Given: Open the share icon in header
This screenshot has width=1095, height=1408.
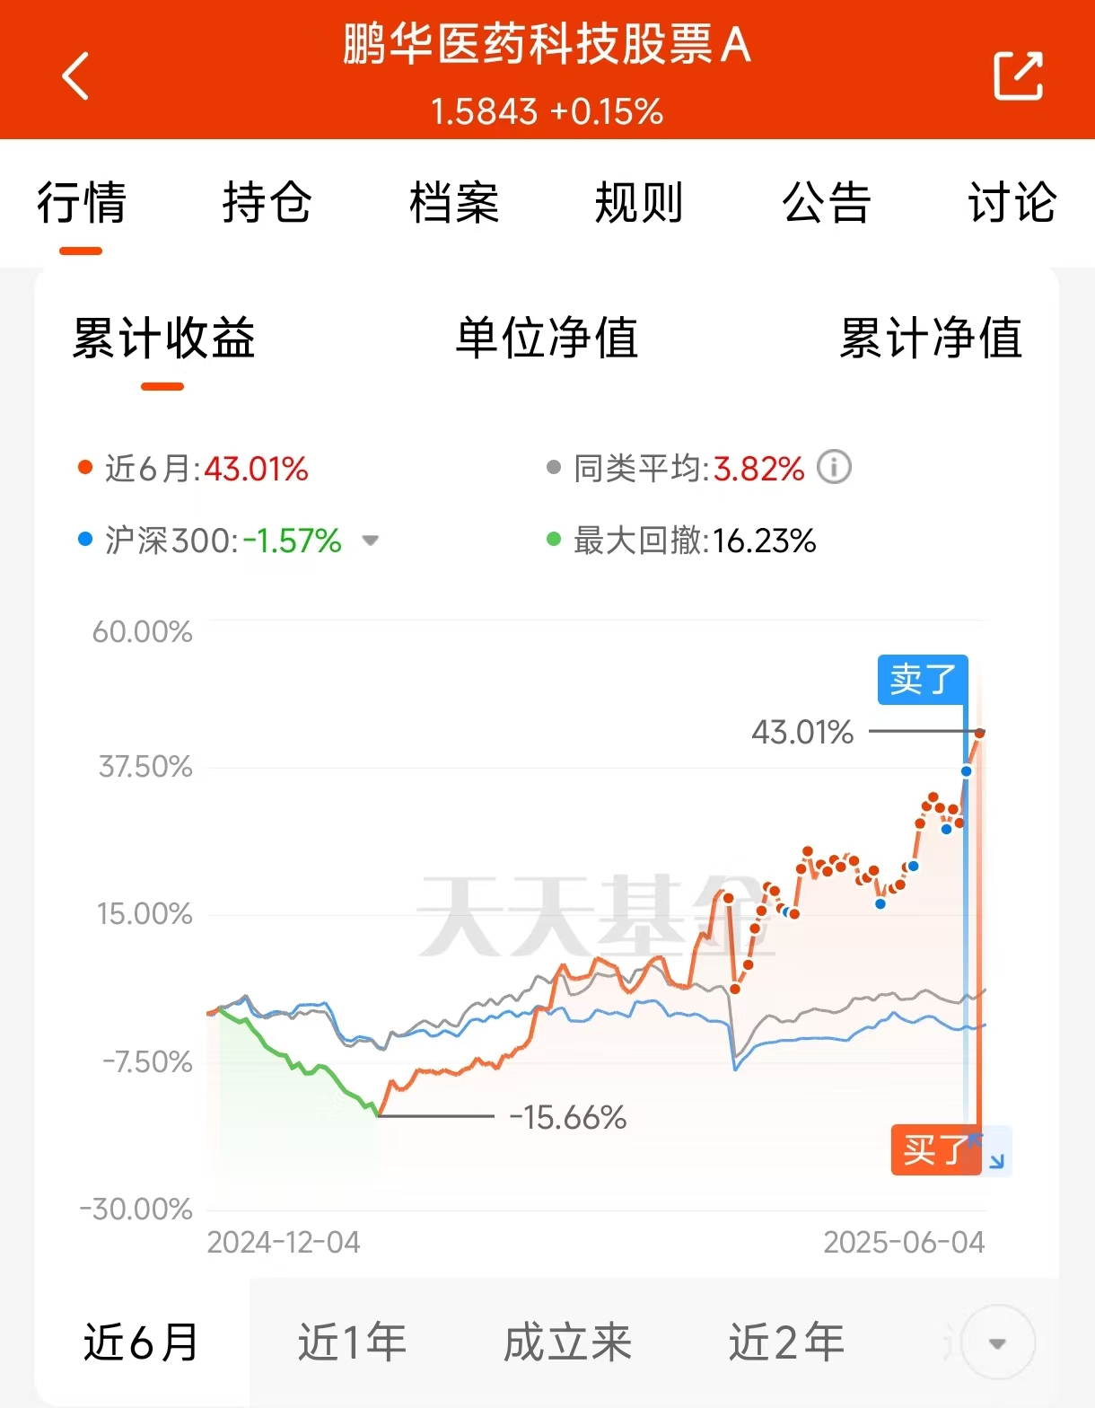Looking at the screenshot, I should pyautogui.click(x=1019, y=75).
